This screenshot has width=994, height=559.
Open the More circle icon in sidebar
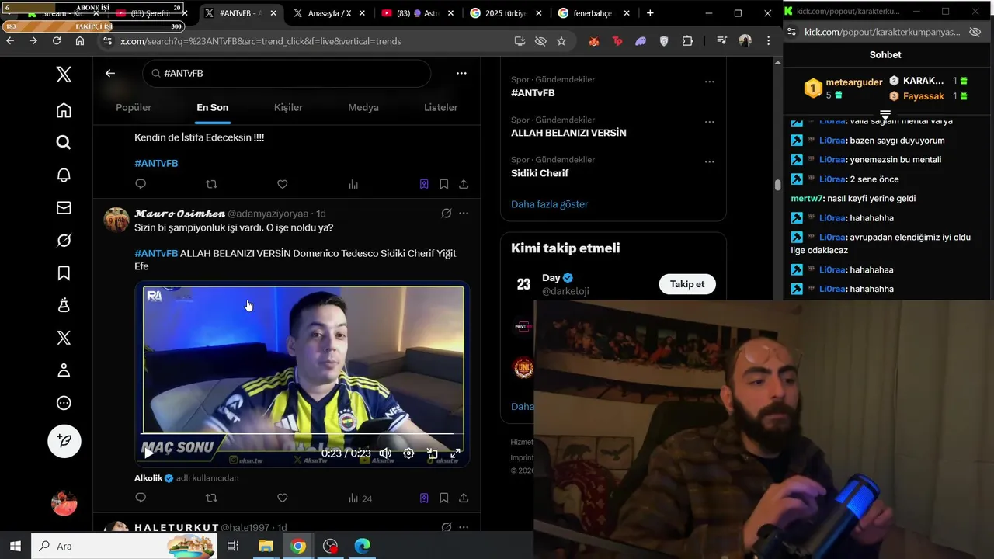[x=64, y=403]
